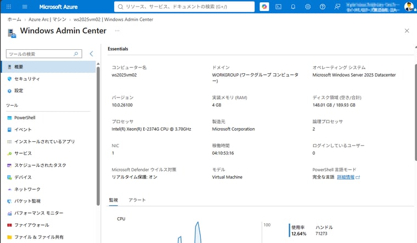Open portal settings gear icon
The width and height of the screenshot is (417, 243).
point(308,7)
